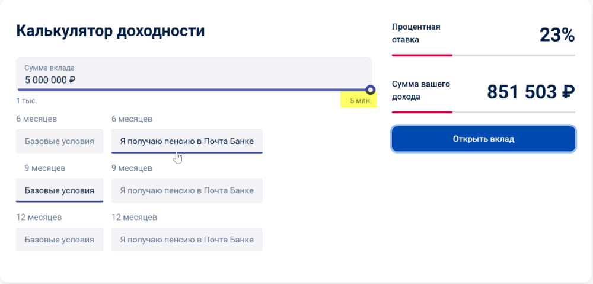593x284 pixels.
Task: Select 6 months "Базовые условия" option
Action: [59, 142]
